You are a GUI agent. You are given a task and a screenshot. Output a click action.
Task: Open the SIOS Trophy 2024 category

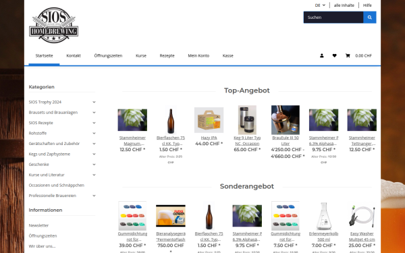point(45,102)
